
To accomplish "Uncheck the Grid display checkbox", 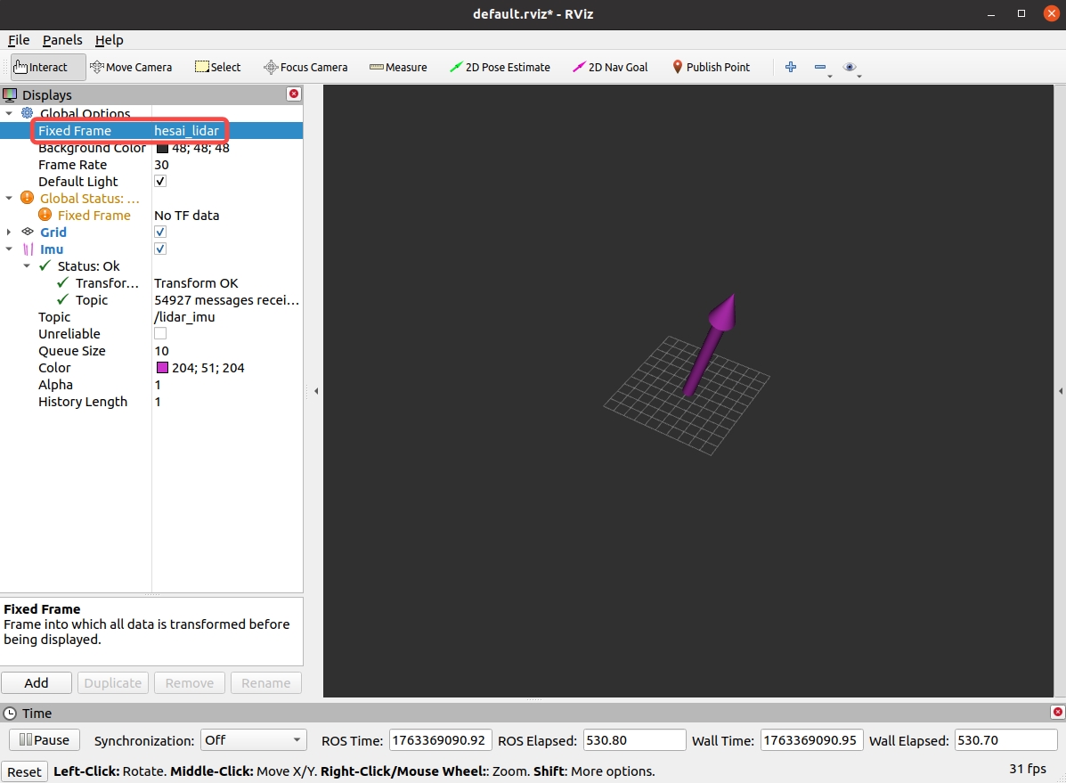I will pos(160,232).
